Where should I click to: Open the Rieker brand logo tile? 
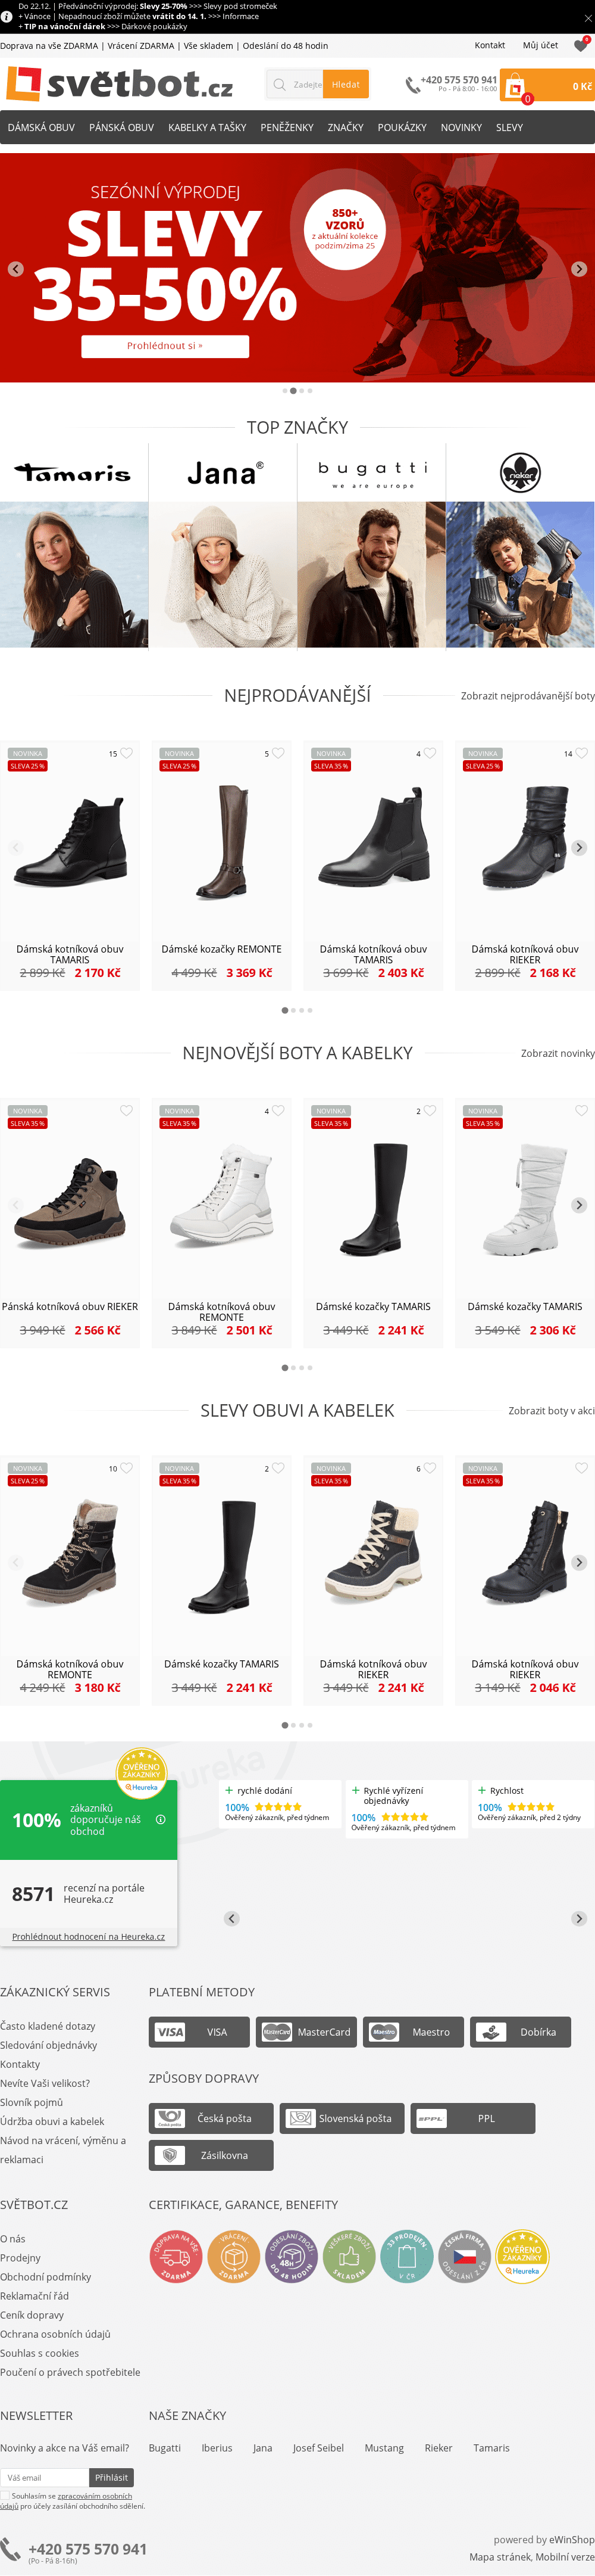coord(520,473)
